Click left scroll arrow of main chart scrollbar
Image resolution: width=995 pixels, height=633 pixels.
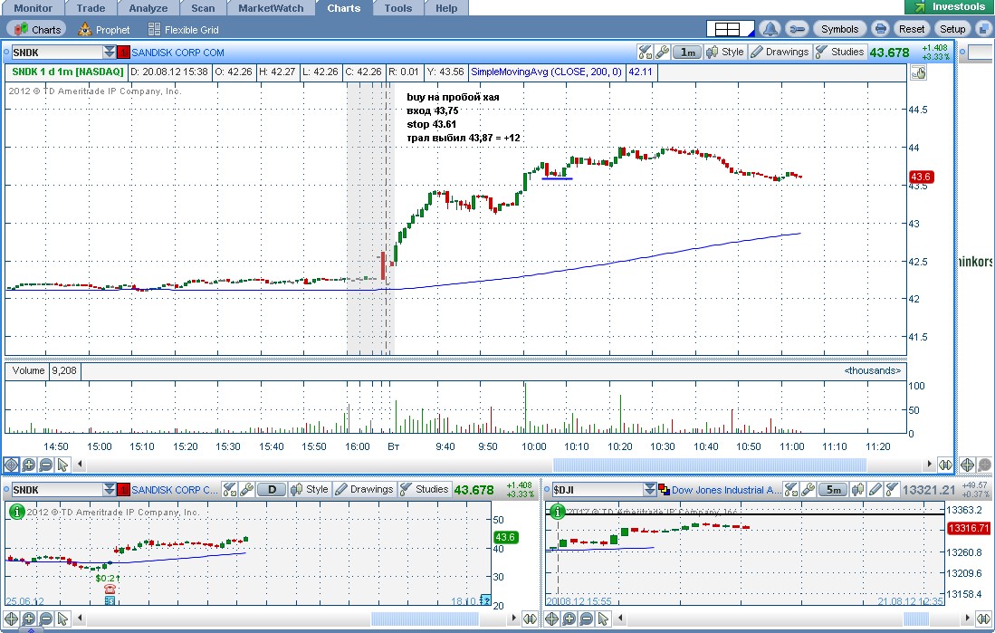coord(81,465)
